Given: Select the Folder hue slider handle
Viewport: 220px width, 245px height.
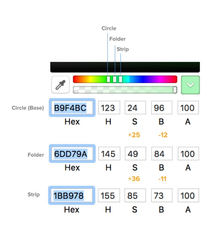Looking at the screenshot, I should (115, 79).
